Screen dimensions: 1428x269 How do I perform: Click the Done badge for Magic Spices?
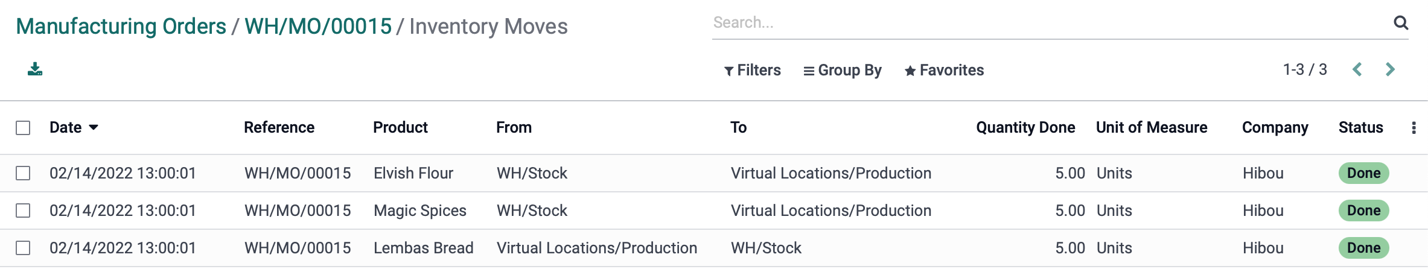coord(1363,210)
